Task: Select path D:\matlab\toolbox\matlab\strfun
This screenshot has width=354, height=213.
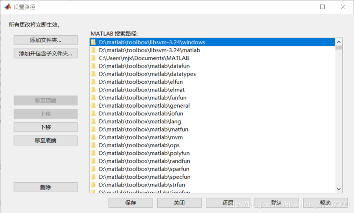Action: pyautogui.click(x=213, y=185)
